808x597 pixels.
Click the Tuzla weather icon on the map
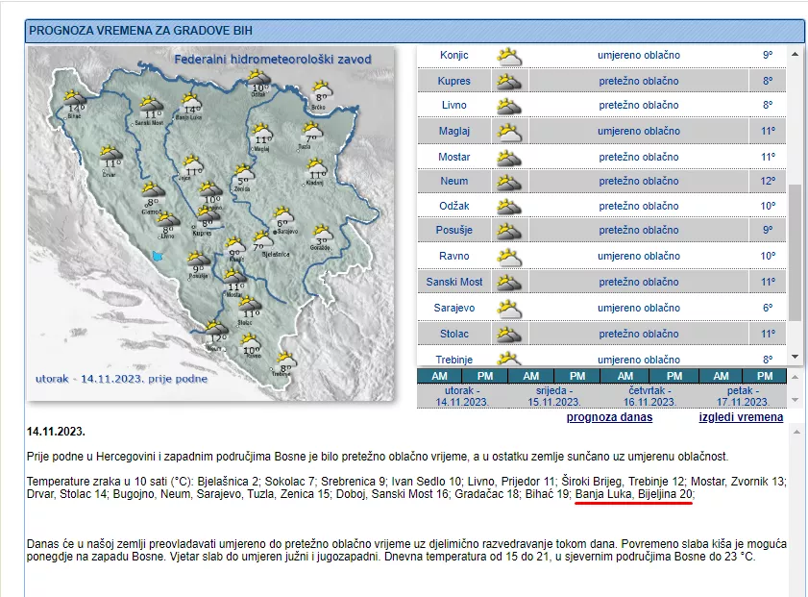pyautogui.click(x=311, y=131)
